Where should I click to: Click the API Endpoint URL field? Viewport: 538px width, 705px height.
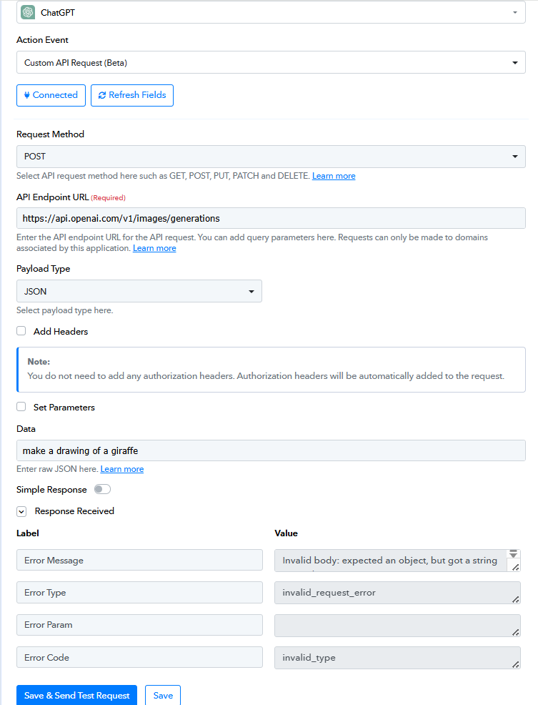pyautogui.click(x=271, y=218)
